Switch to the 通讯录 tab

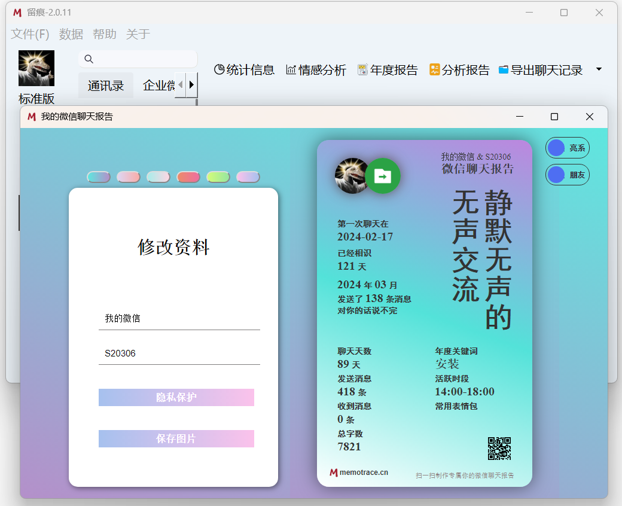coord(106,86)
